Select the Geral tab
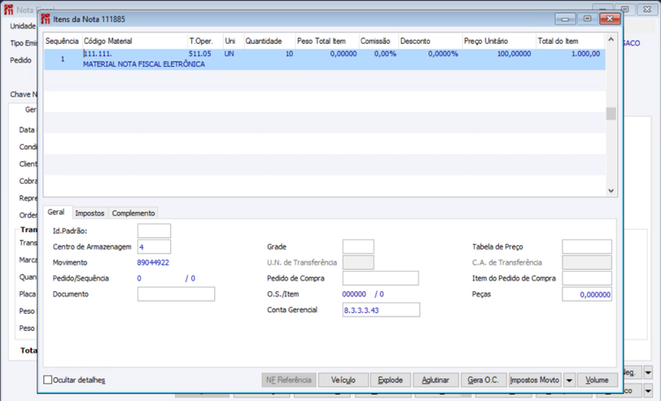Screen dimensions: 661x401 tap(56, 212)
